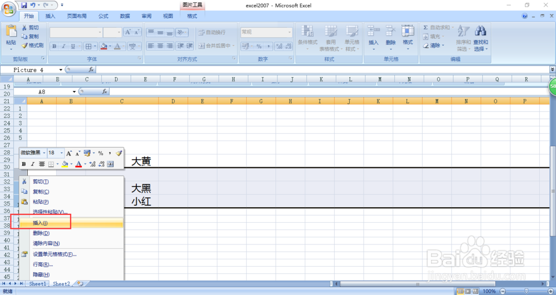This screenshot has width=556, height=295.
Task: Click the ribbon 删除 cells icon in 单元格 group
Action: click(390, 31)
